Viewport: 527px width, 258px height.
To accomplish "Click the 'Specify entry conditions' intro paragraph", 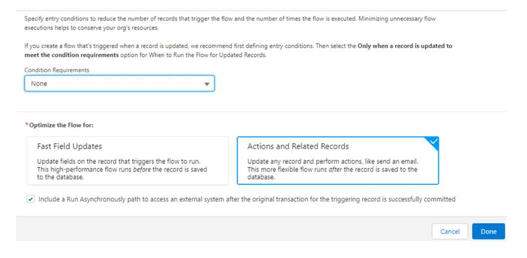I will (x=230, y=23).
